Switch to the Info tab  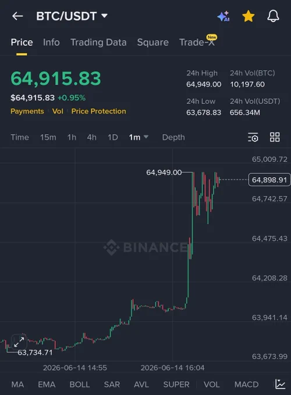pyautogui.click(x=51, y=42)
